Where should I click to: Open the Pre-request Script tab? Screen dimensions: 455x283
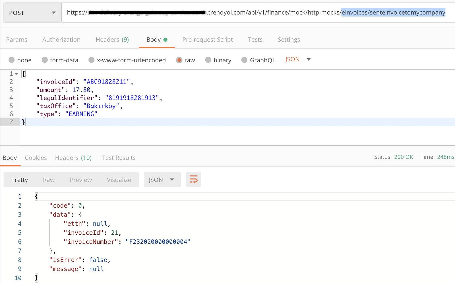click(208, 40)
